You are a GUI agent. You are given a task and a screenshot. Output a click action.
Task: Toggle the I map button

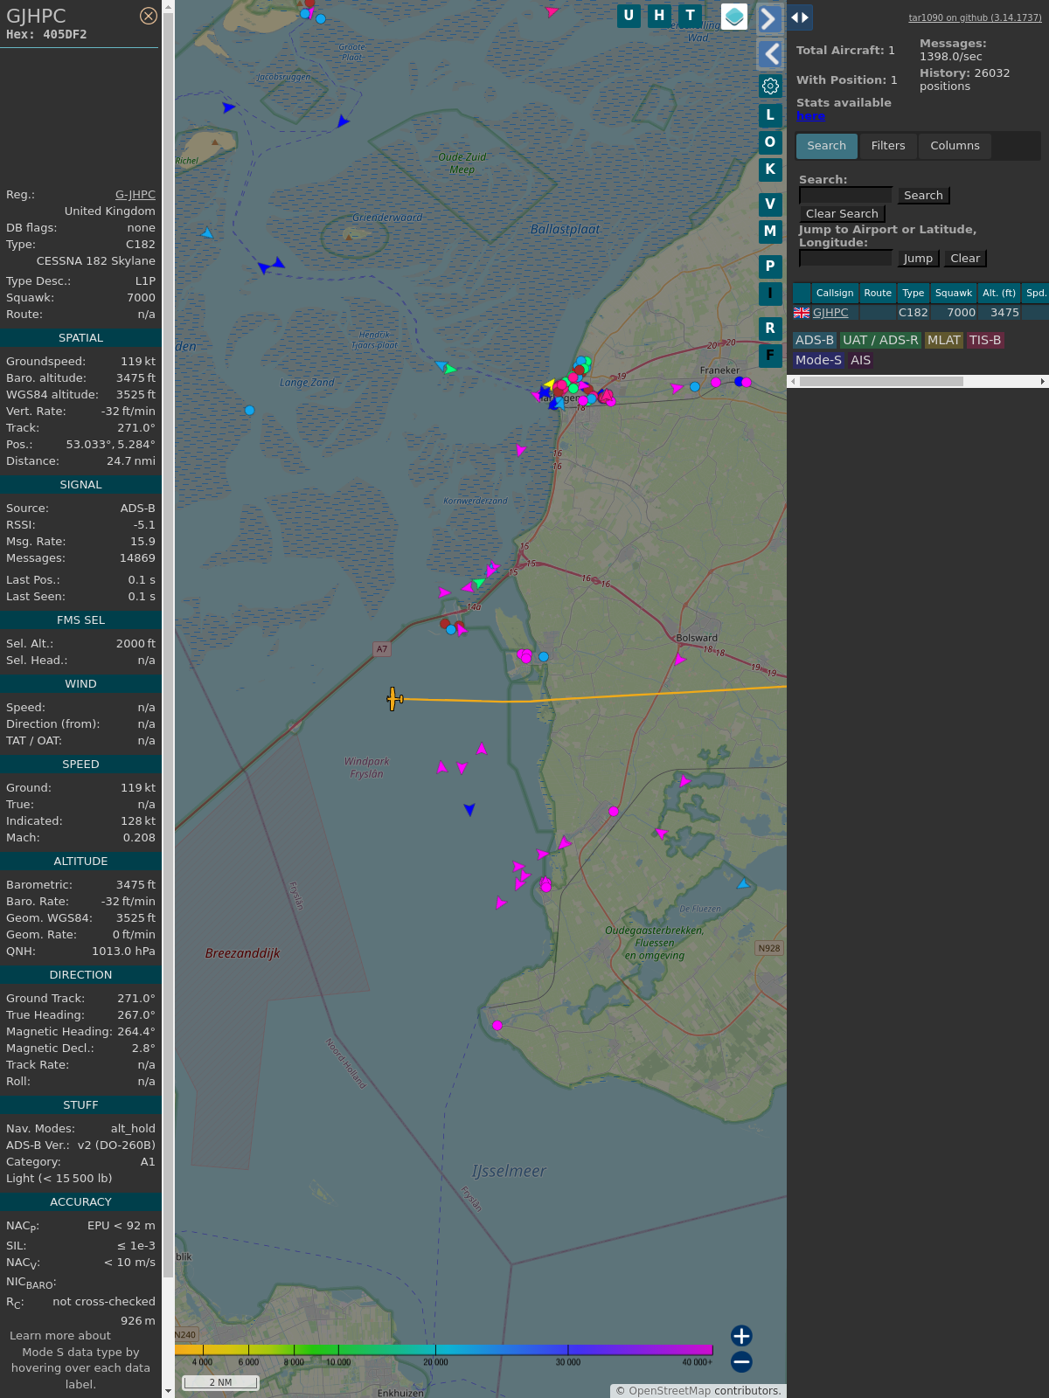[770, 294]
